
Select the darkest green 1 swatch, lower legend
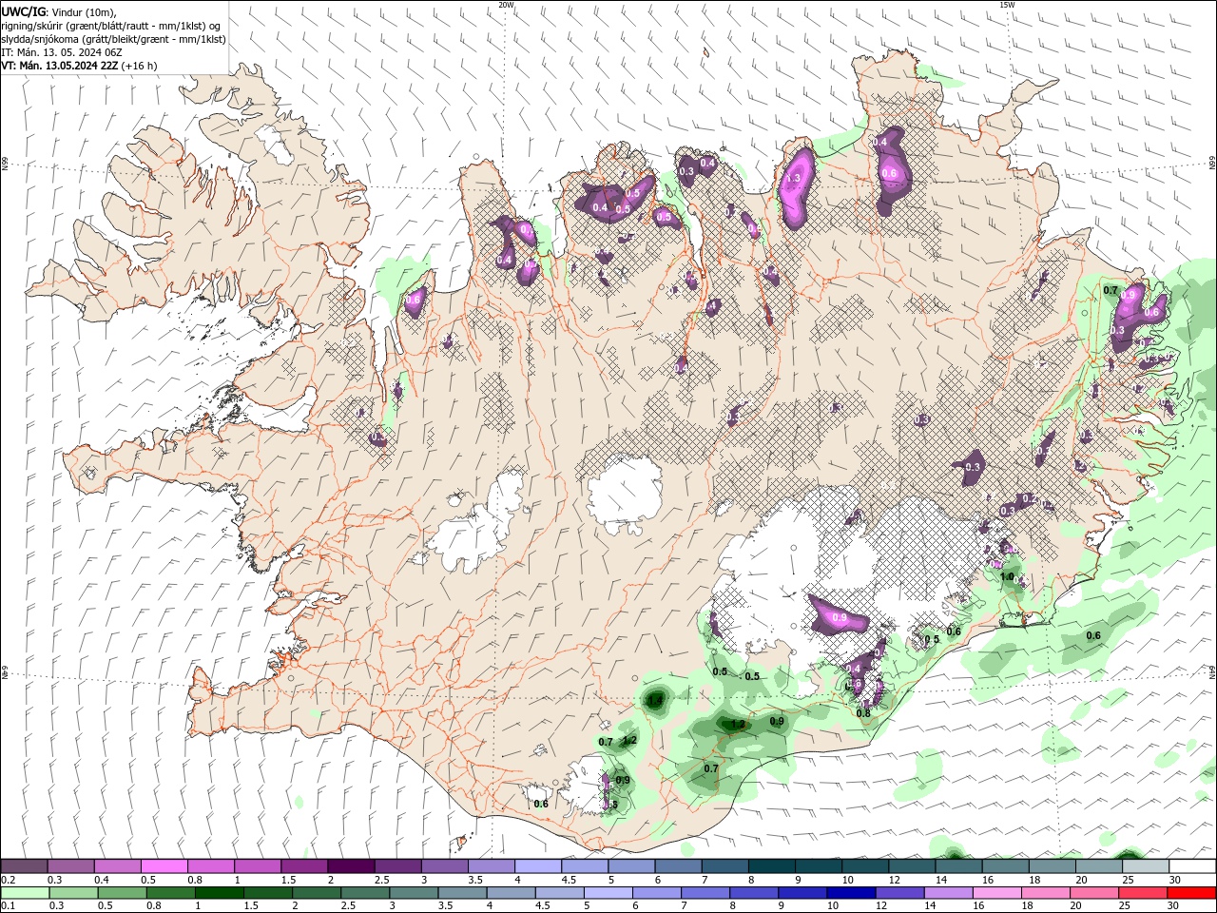click(219, 893)
